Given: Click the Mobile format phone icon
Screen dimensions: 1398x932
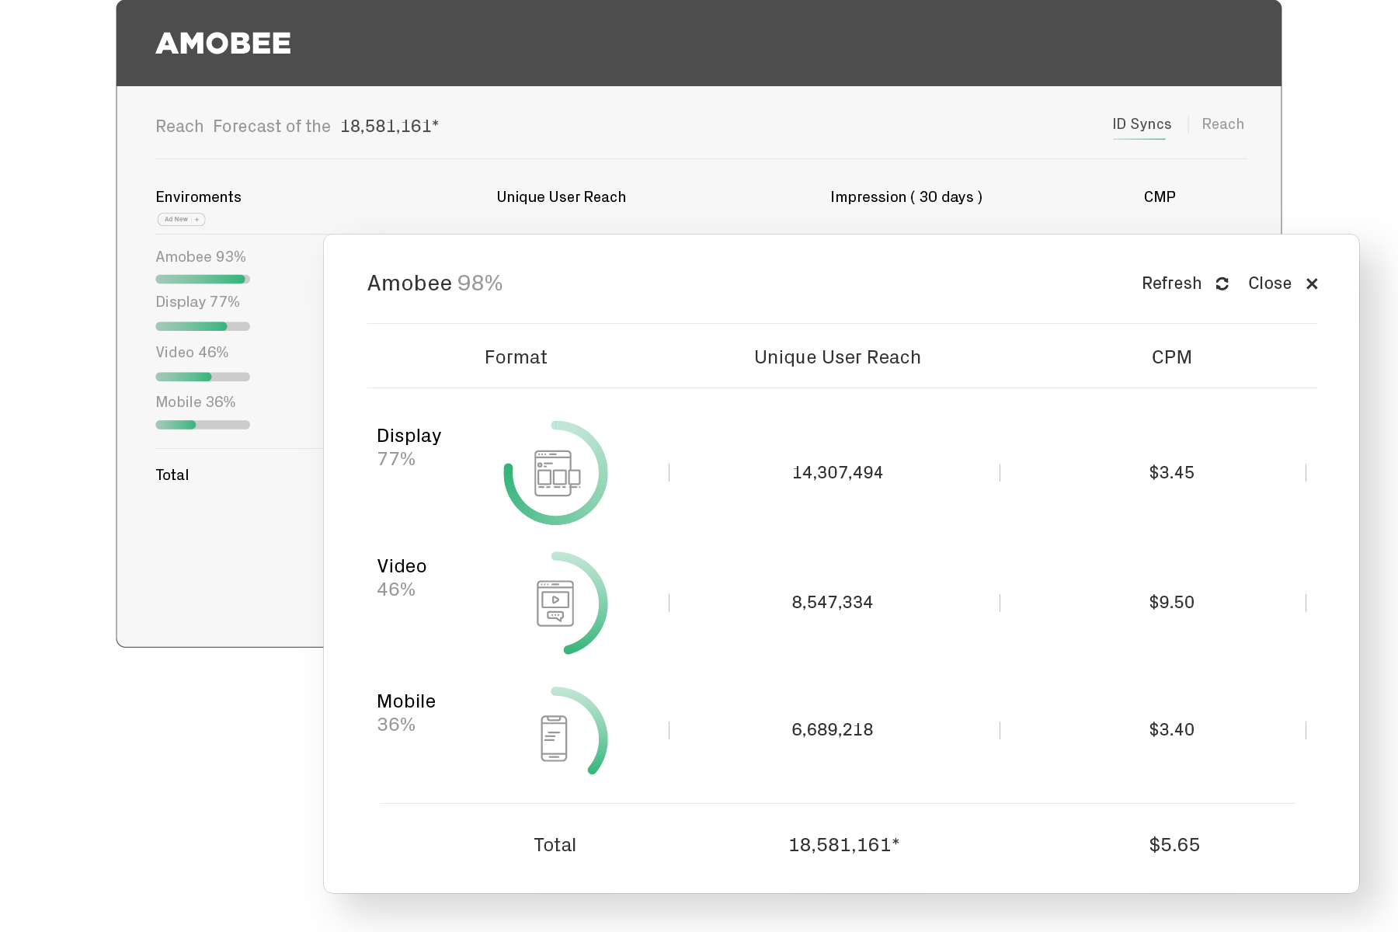Looking at the screenshot, I should (554, 738).
